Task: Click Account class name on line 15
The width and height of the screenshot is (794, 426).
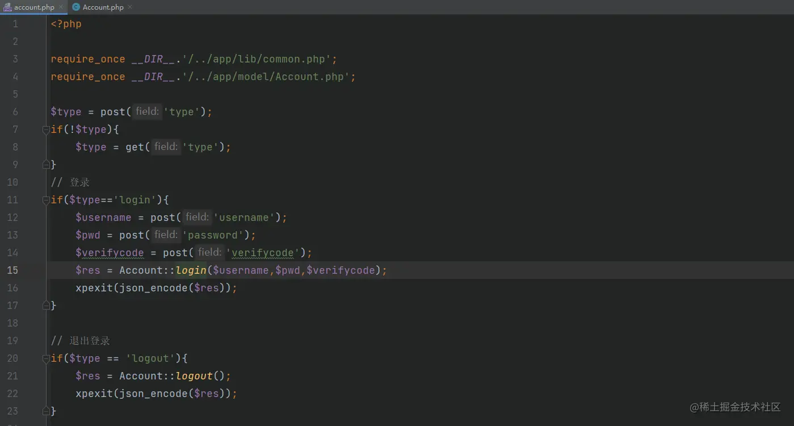Action: click(141, 270)
